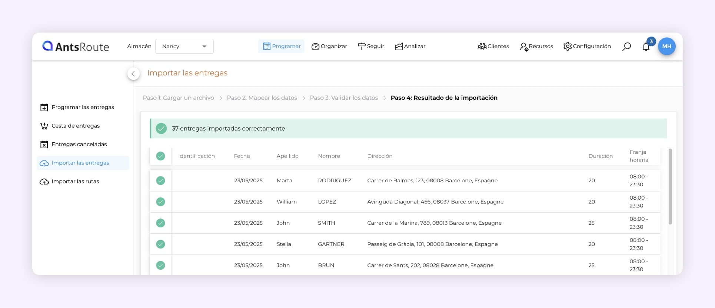The image size is (715, 308).
Task: Click the AntsRoute logo
Action: (76, 46)
